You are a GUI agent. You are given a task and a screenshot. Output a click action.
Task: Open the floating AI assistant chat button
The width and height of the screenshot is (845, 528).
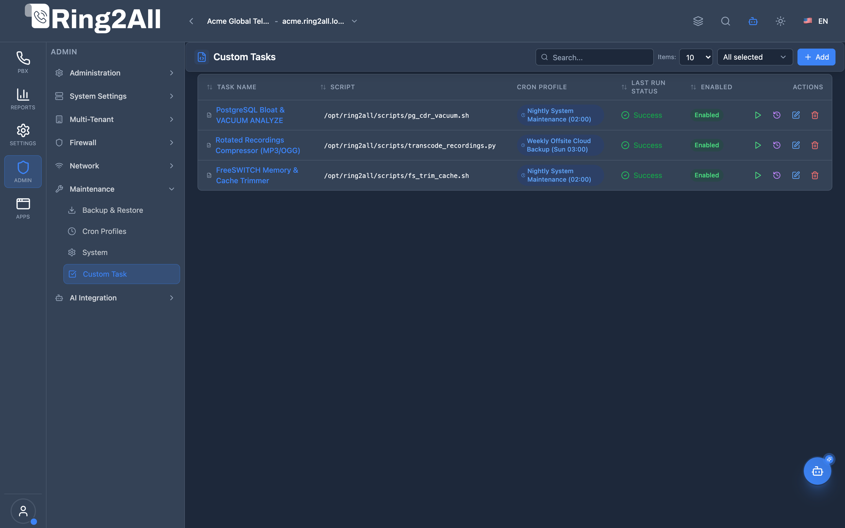[817, 471]
